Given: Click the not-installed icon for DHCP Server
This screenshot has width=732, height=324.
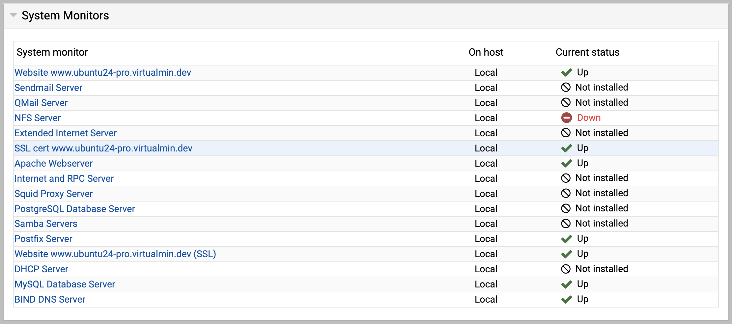Looking at the screenshot, I should (x=566, y=269).
